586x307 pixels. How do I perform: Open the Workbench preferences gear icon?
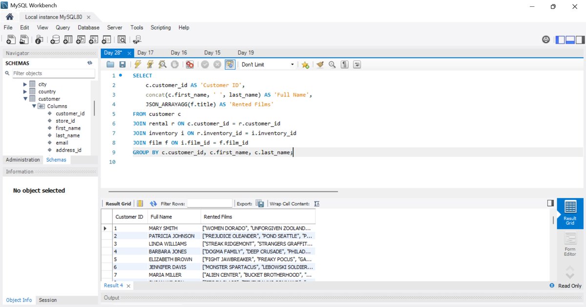(x=546, y=40)
